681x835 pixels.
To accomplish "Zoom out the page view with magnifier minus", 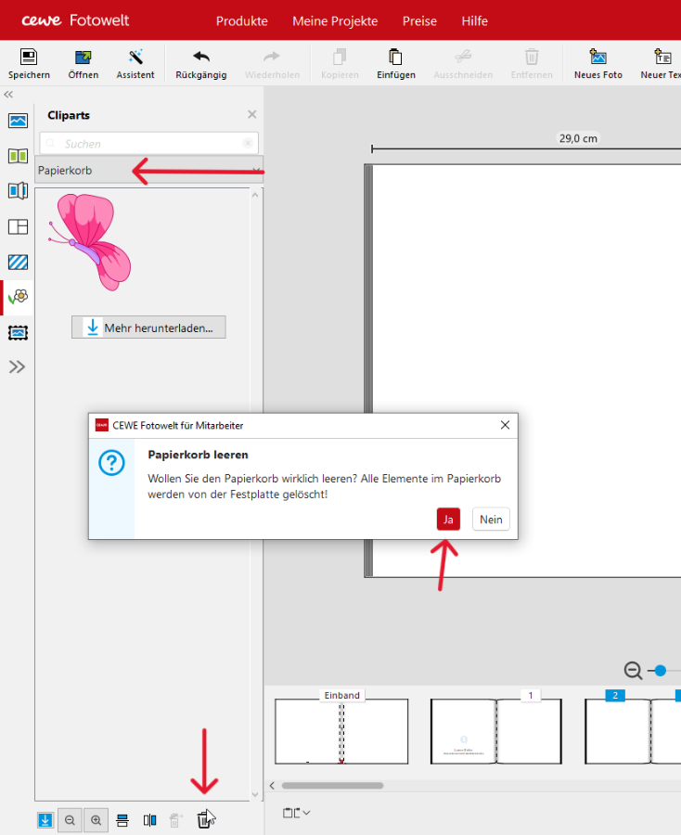I will (x=633, y=671).
